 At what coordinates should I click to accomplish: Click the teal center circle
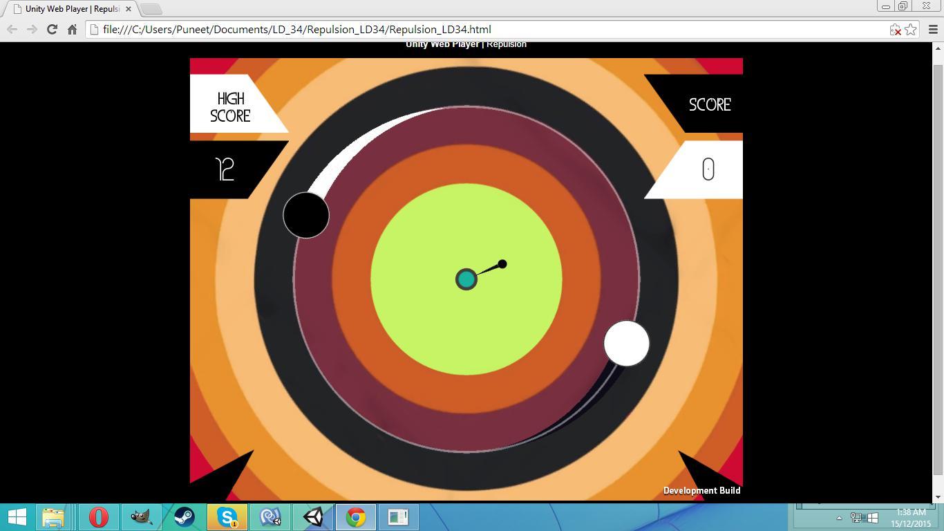point(466,279)
